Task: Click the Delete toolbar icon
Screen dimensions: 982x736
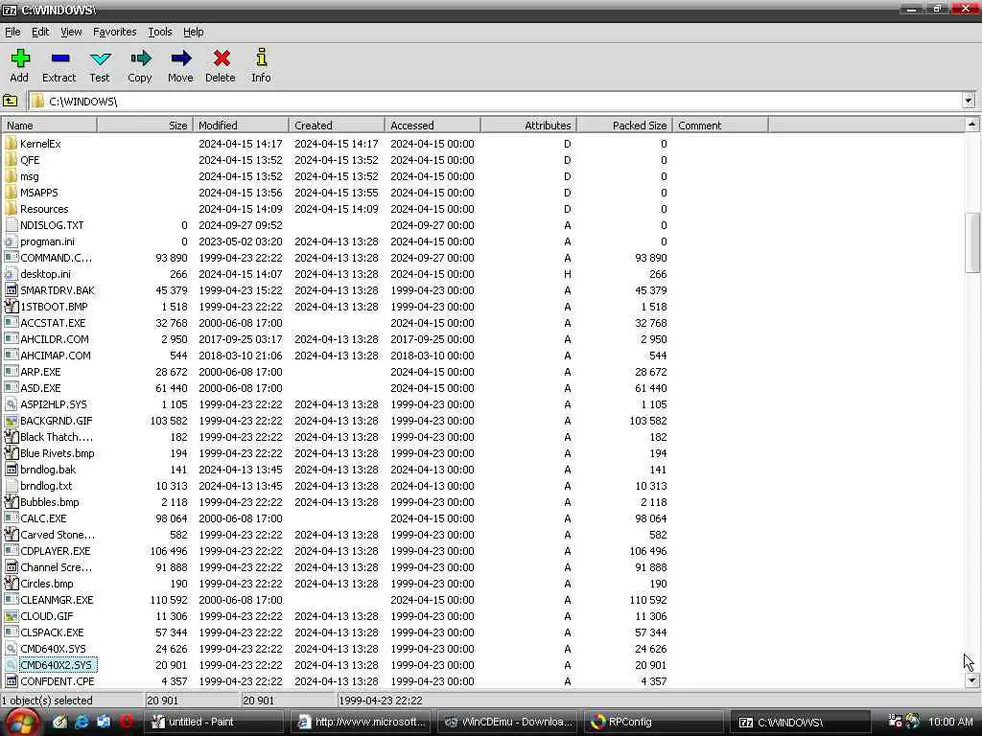Action: 222,58
